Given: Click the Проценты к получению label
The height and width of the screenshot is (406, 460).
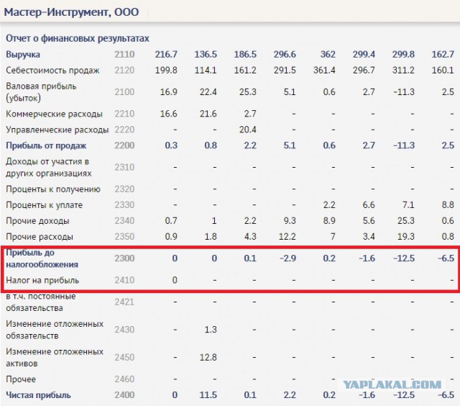Looking at the screenshot, I should 53,189.
